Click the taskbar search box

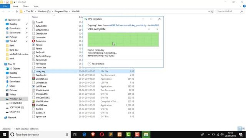(x=40, y=135)
